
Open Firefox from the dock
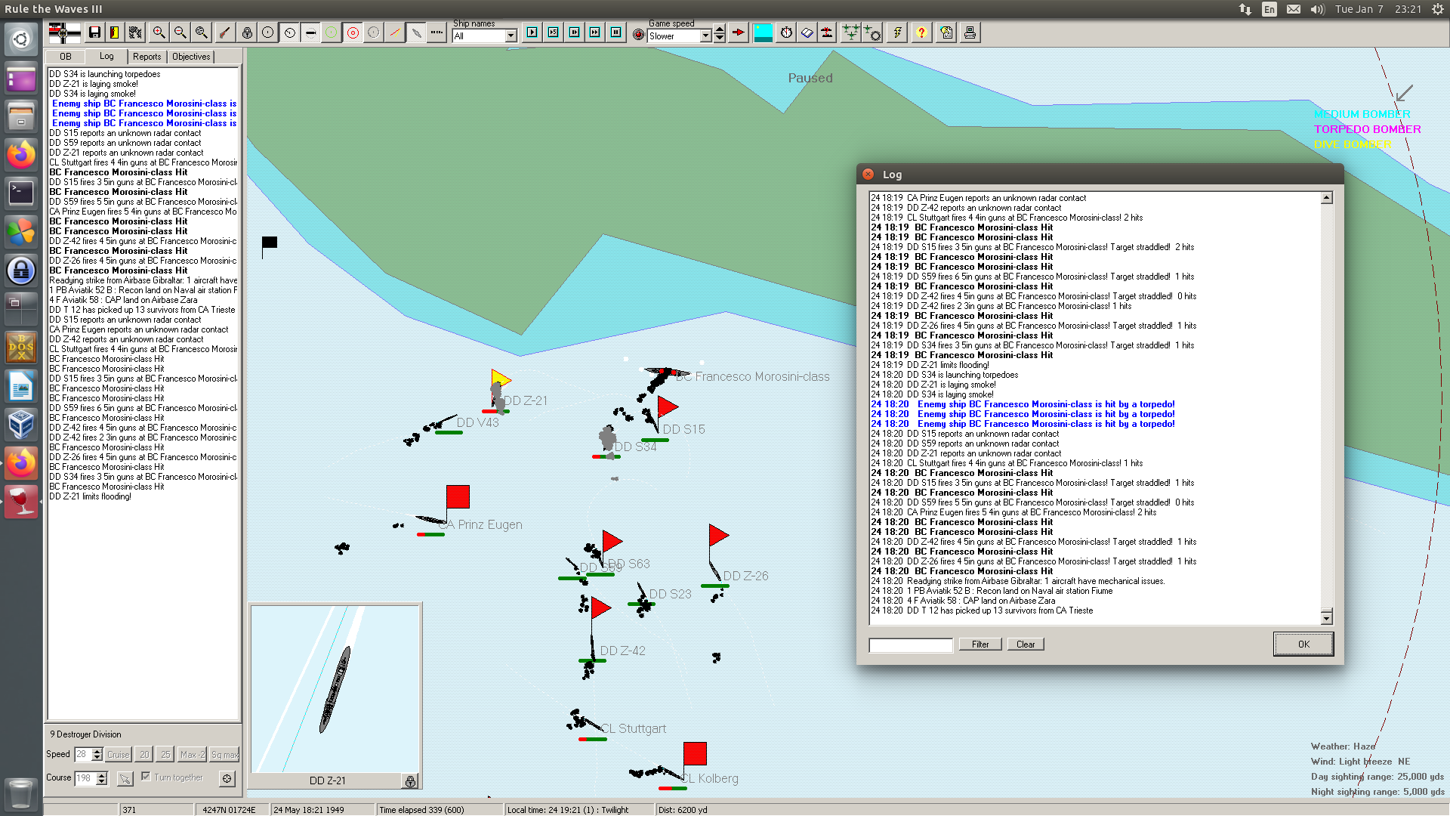pyautogui.click(x=21, y=155)
